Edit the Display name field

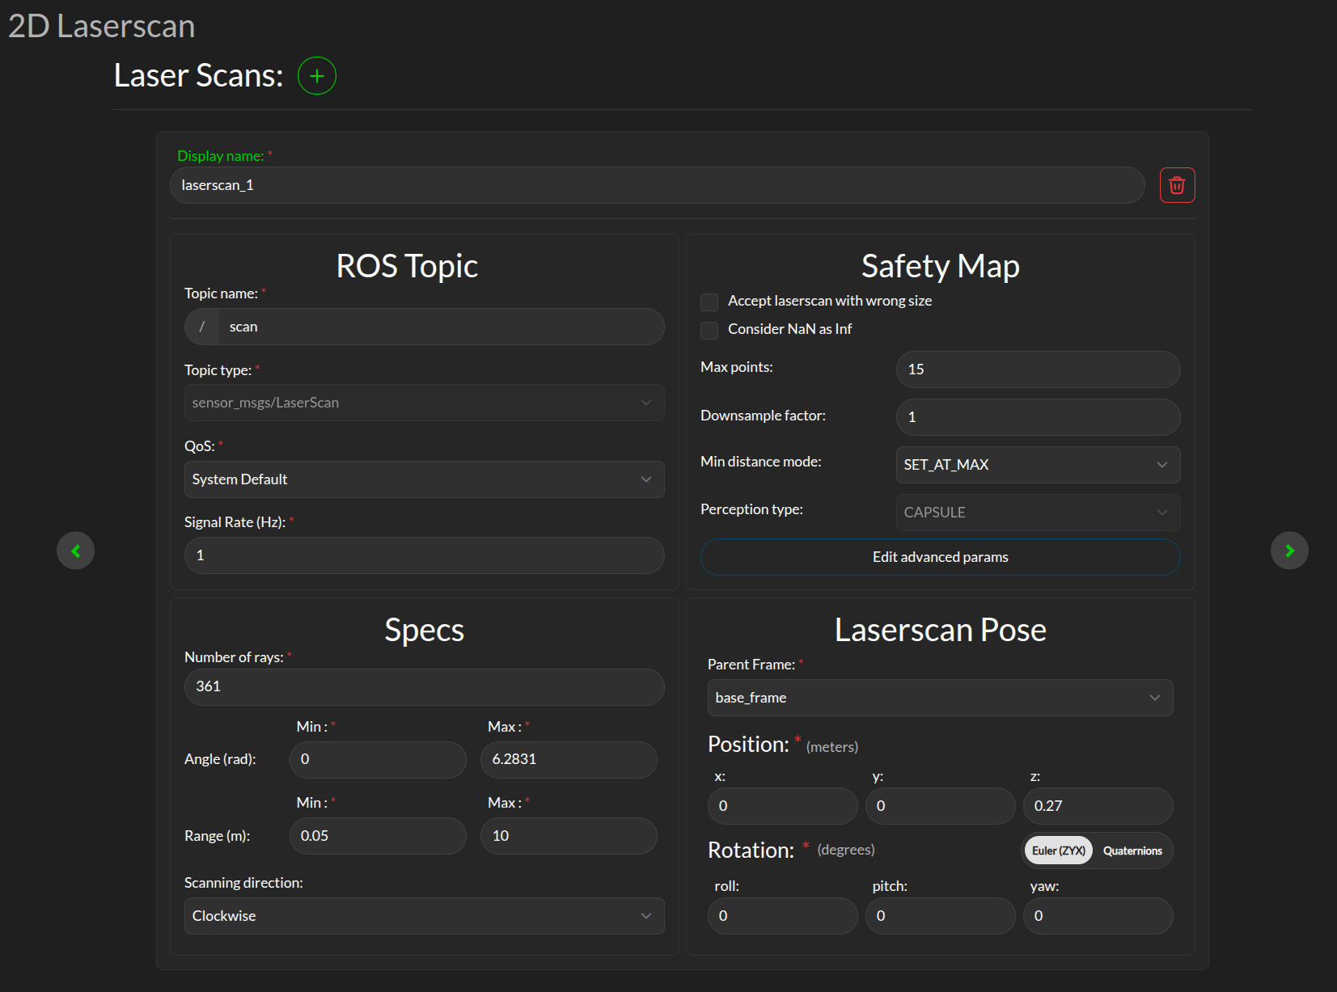coord(657,185)
